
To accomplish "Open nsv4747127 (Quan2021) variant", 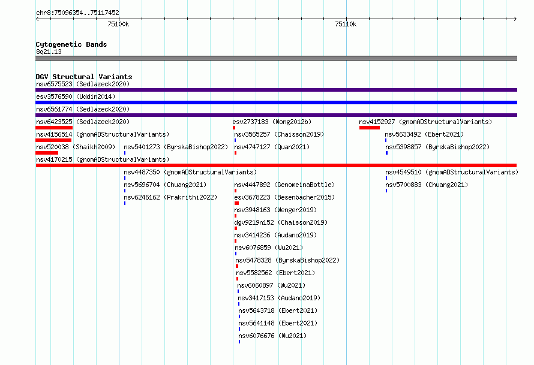I will pos(272,147).
